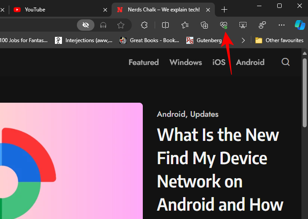
Task: Click the Updates category link
Action: [204, 114]
